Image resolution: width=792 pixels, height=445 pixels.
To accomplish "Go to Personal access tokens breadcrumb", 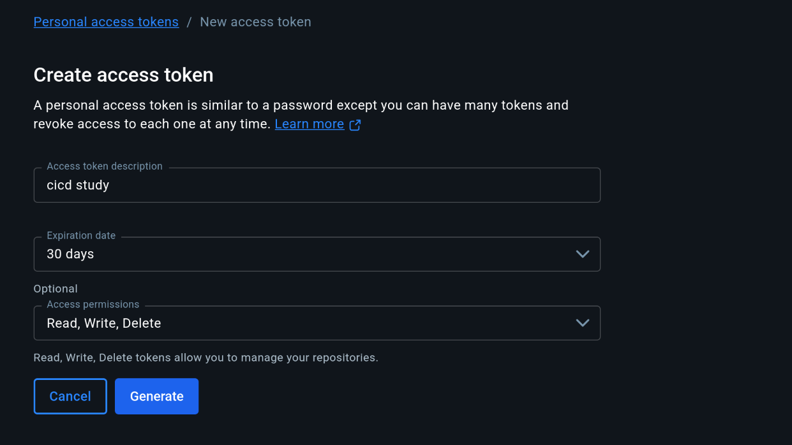I will point(106,22).
